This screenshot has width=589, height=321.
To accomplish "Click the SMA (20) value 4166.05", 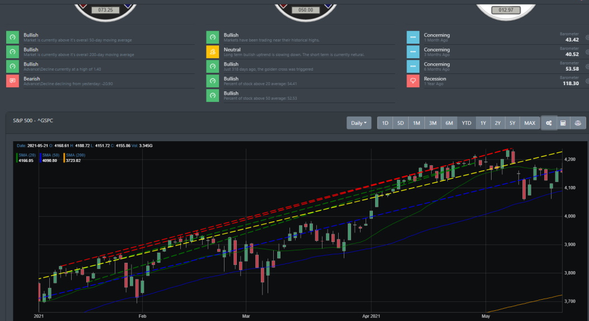I will coord(26,160).
